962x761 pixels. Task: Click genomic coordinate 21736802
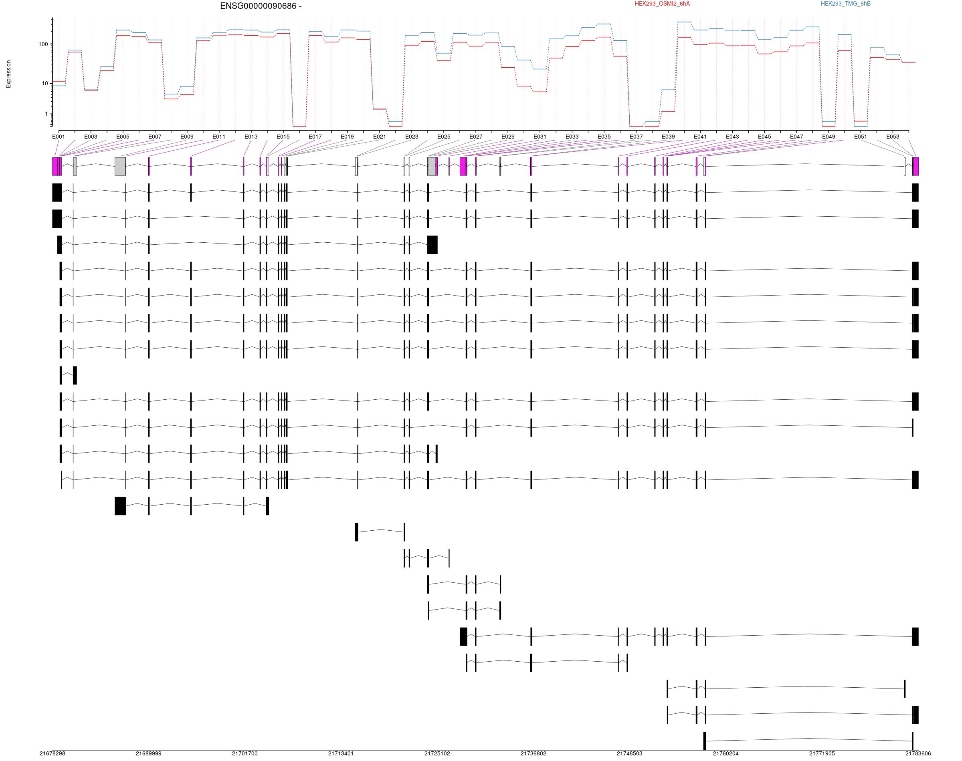point(533,754)
